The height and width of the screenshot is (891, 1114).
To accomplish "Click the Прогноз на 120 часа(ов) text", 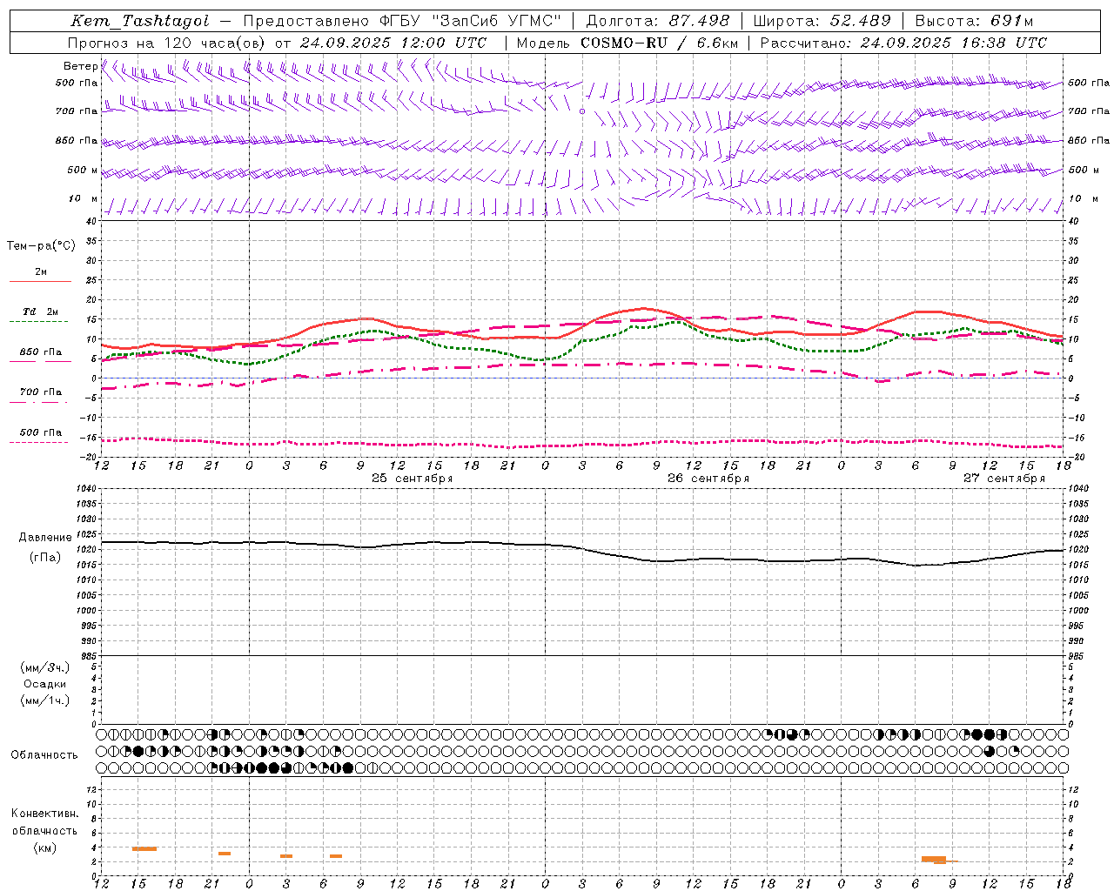I will [x=167, y=43].
